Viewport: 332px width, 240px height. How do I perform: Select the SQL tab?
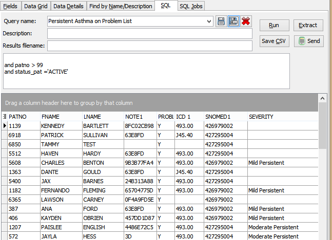coord(166,6)
